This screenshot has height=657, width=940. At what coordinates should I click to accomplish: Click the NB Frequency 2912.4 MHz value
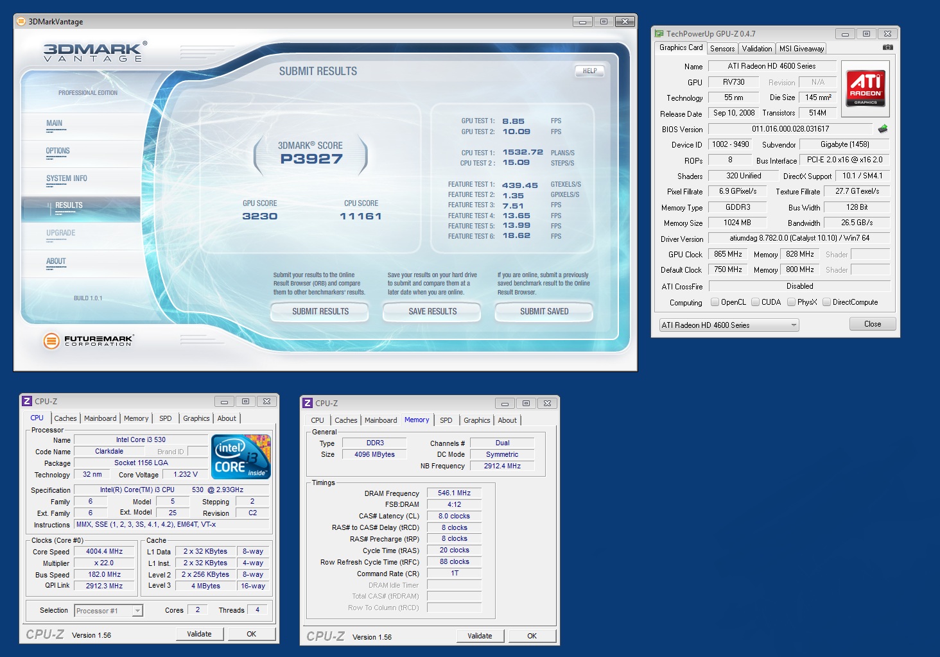point(502,466)
